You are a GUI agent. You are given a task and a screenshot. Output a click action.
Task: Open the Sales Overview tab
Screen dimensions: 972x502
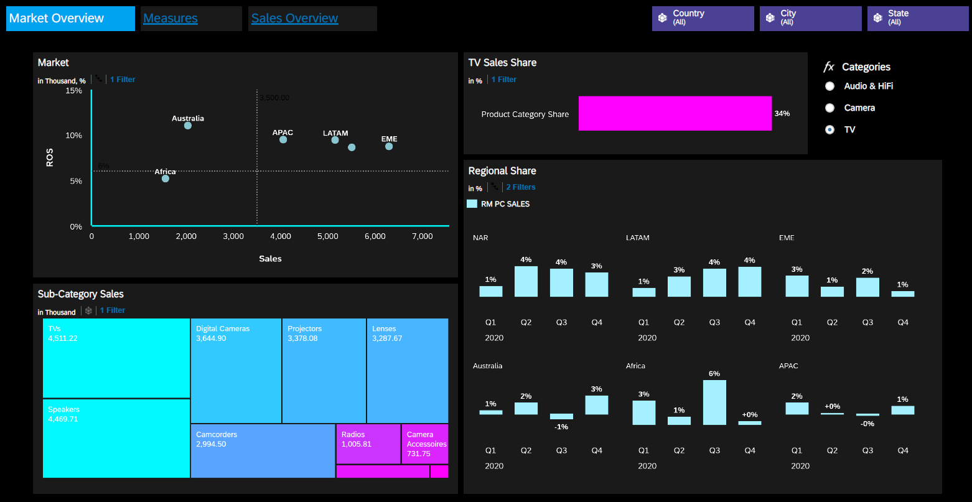click(294, 18)
